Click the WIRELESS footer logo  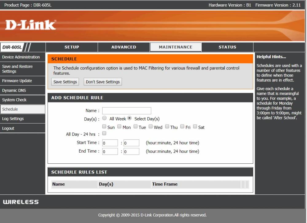tap(21, 202)
